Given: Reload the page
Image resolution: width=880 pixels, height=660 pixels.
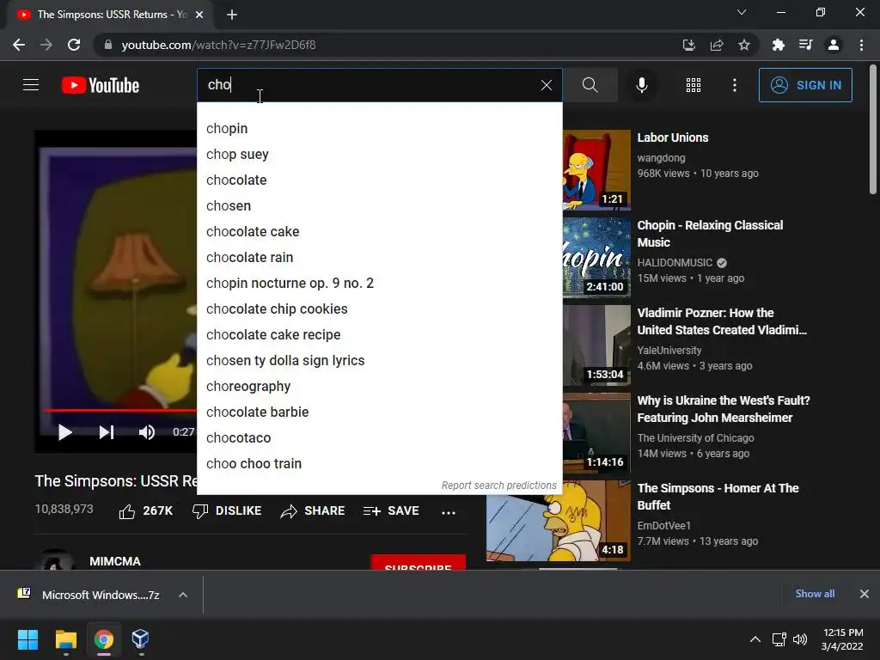Looking at the screenshot, I should coord(74,45).
